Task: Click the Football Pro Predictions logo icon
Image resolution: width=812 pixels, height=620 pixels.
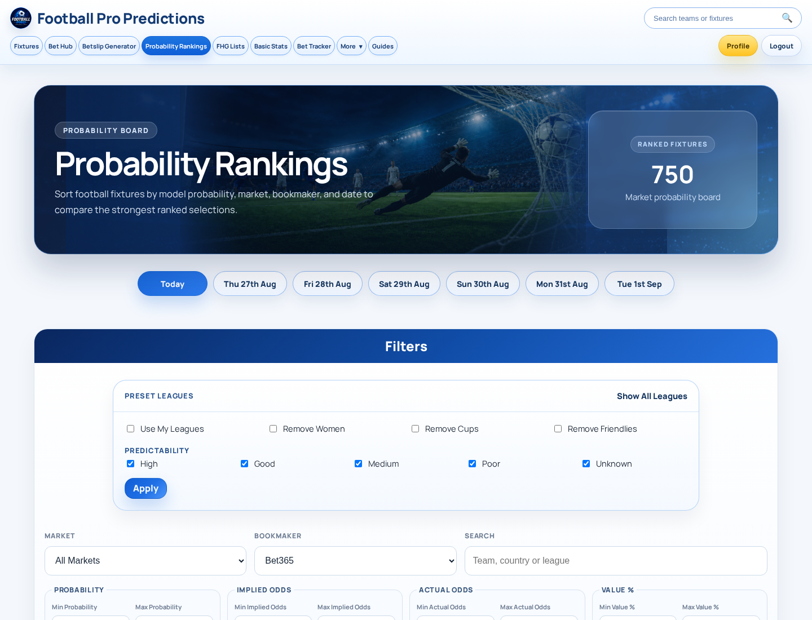Action: pyautogui.click(x=21, y=18)
